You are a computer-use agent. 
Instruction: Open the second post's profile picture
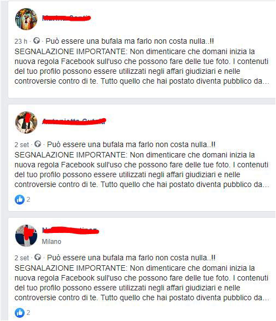point(26,122)
